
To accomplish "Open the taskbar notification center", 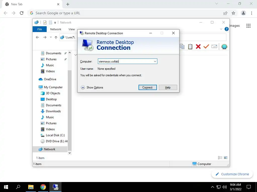I will (249, 187).
